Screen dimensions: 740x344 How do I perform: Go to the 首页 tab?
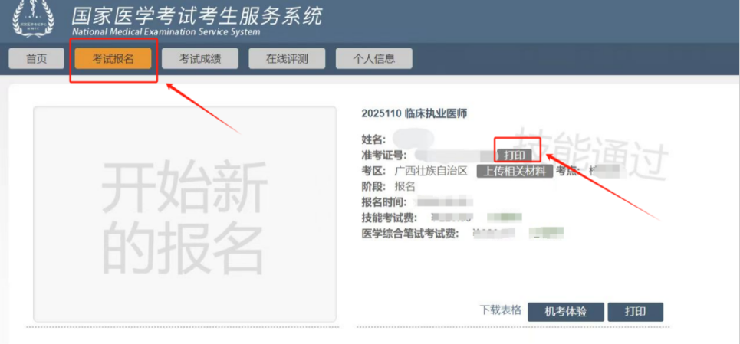(36, 59)
